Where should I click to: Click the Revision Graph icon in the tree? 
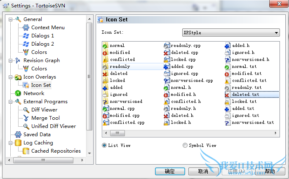[x=18, y=60]
